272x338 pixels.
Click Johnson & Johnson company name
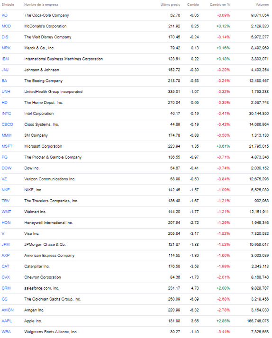[x=42, y=70]
